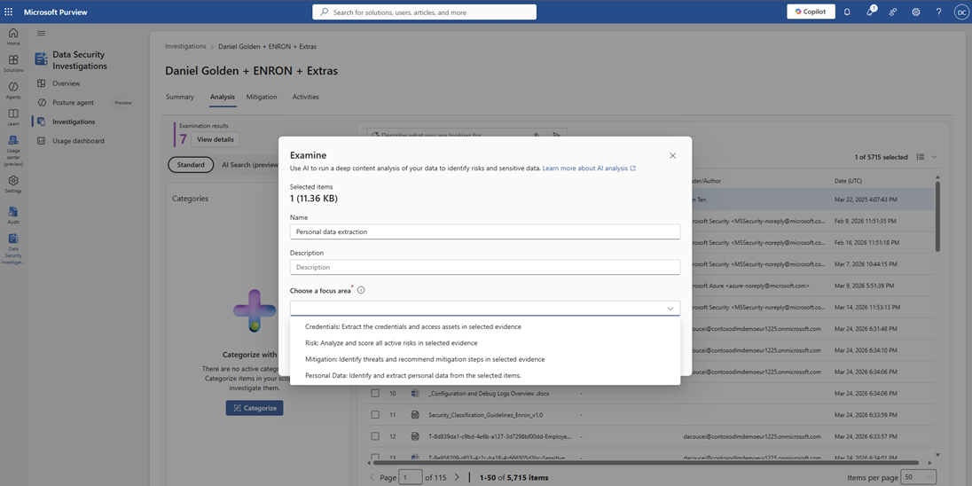The width and height of the screenshot is (972, 486).
Task: Click _Configuration and Debug Logs Overview .docx
Action: click(x=489, y=393)
